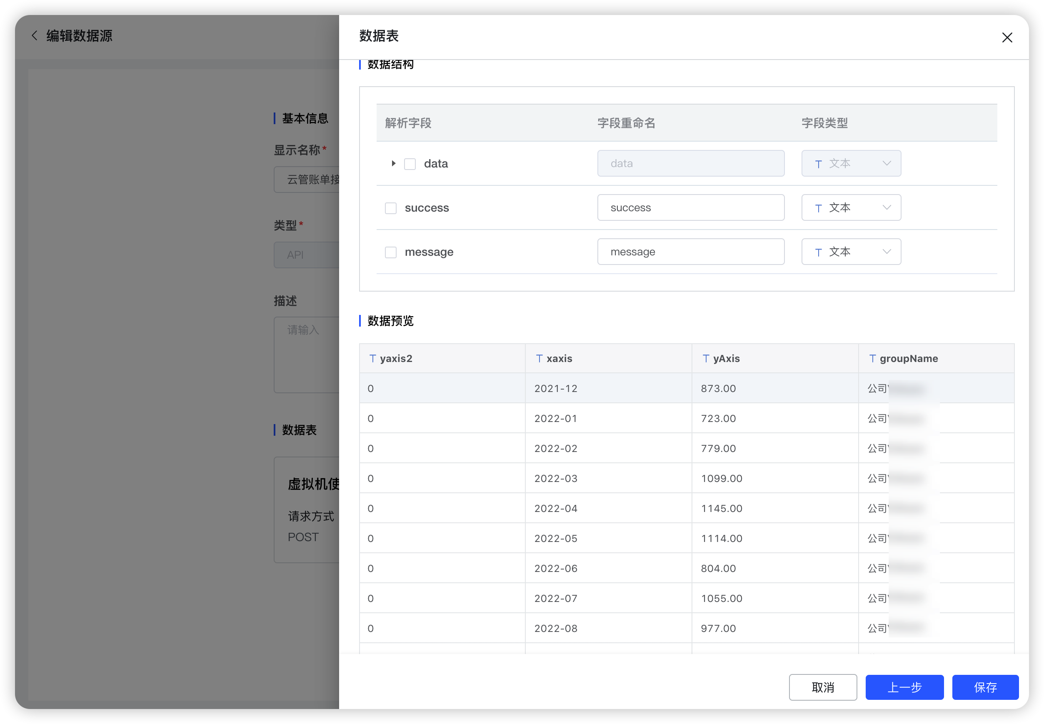Viewport: 1044px width, 724px height.
Task: Expand the data field tree node
Action: pyautogui.click(x=393, y=163)
